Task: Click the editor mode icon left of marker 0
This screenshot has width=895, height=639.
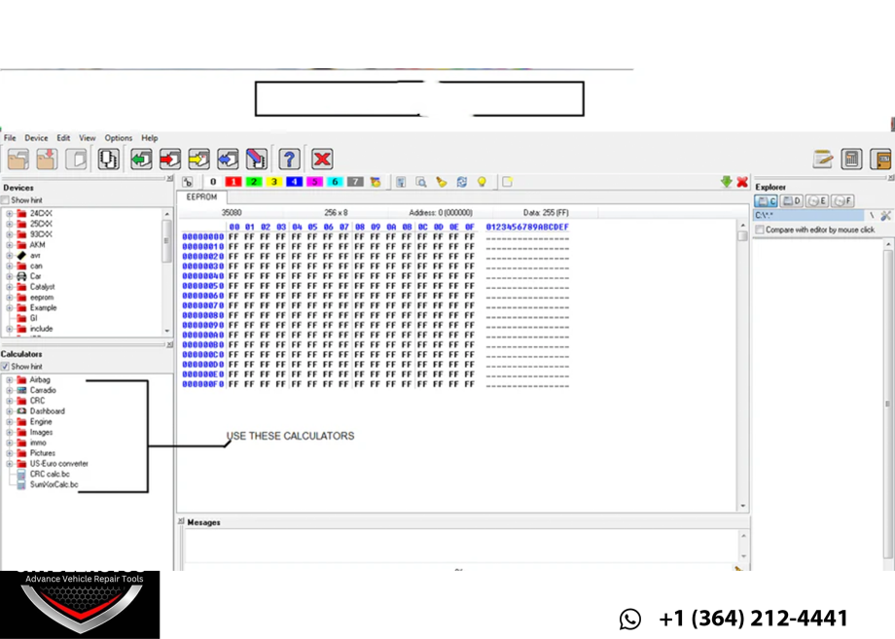Action: 187,182
